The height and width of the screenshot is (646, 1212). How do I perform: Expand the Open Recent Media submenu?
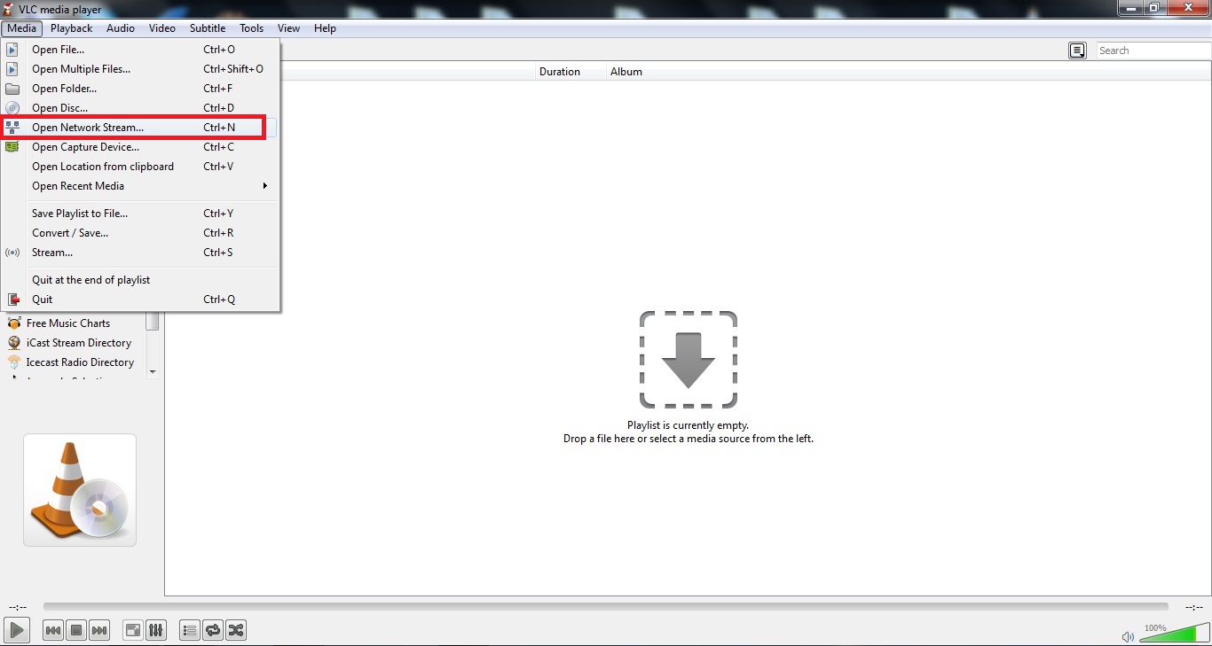coord(140,186)
